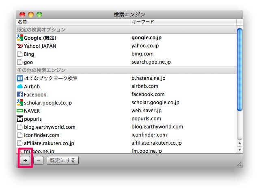
Task: Click the red close window button
Action: pyautogui.click(x=22, y=15)
